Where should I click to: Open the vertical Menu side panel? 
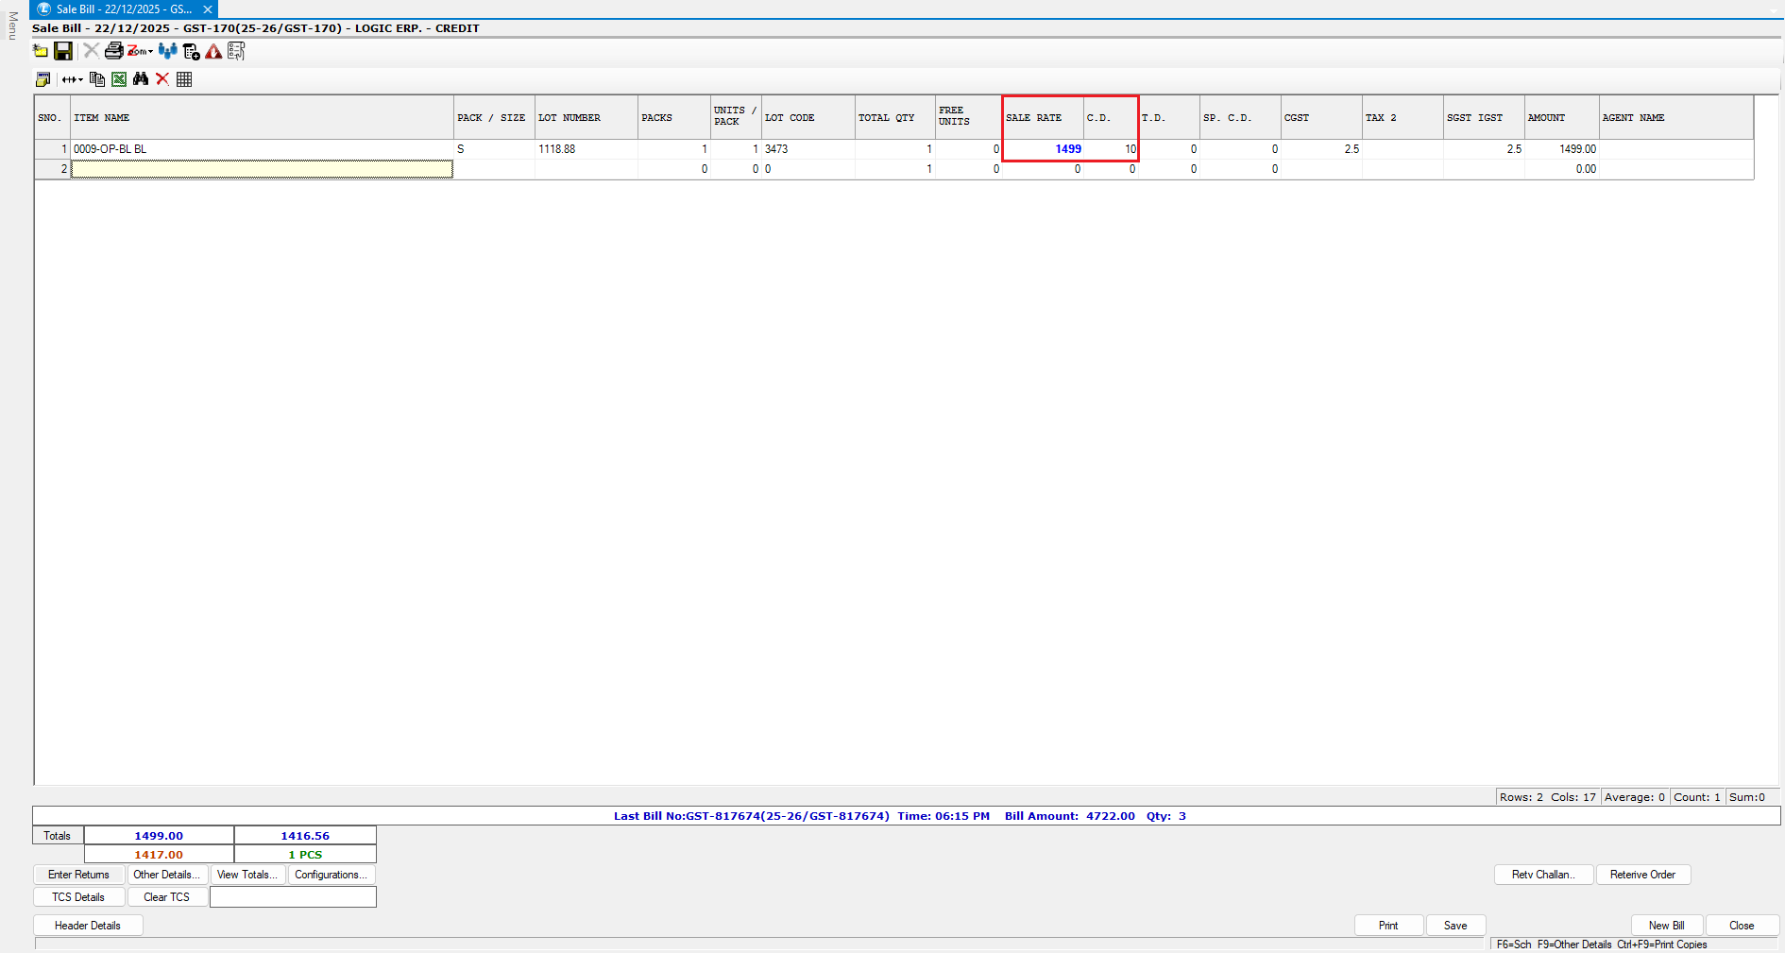tap(12, 26)
